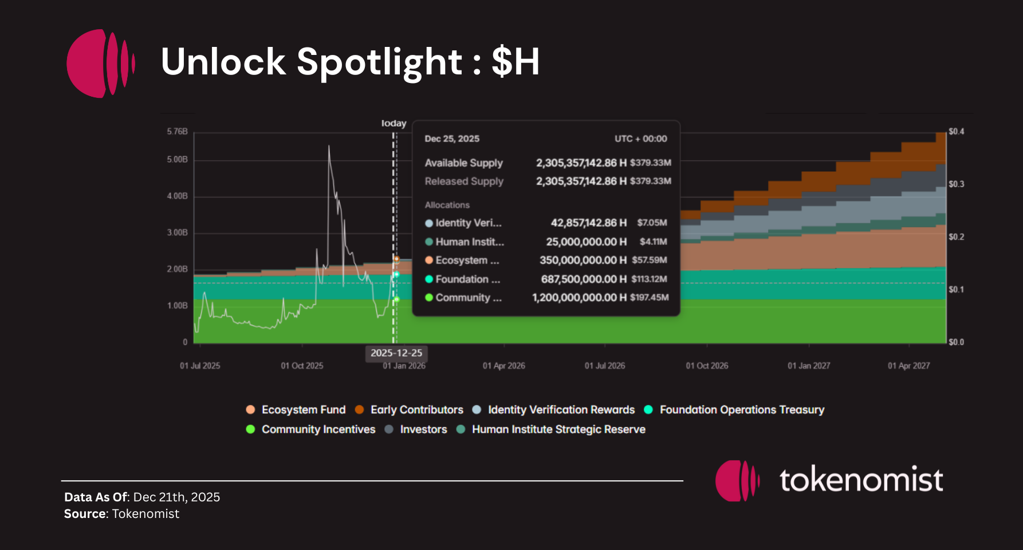Click the grey Investors legend dot
The image size is (1023, 550).
pyautogui.click(x=389, y=429)
